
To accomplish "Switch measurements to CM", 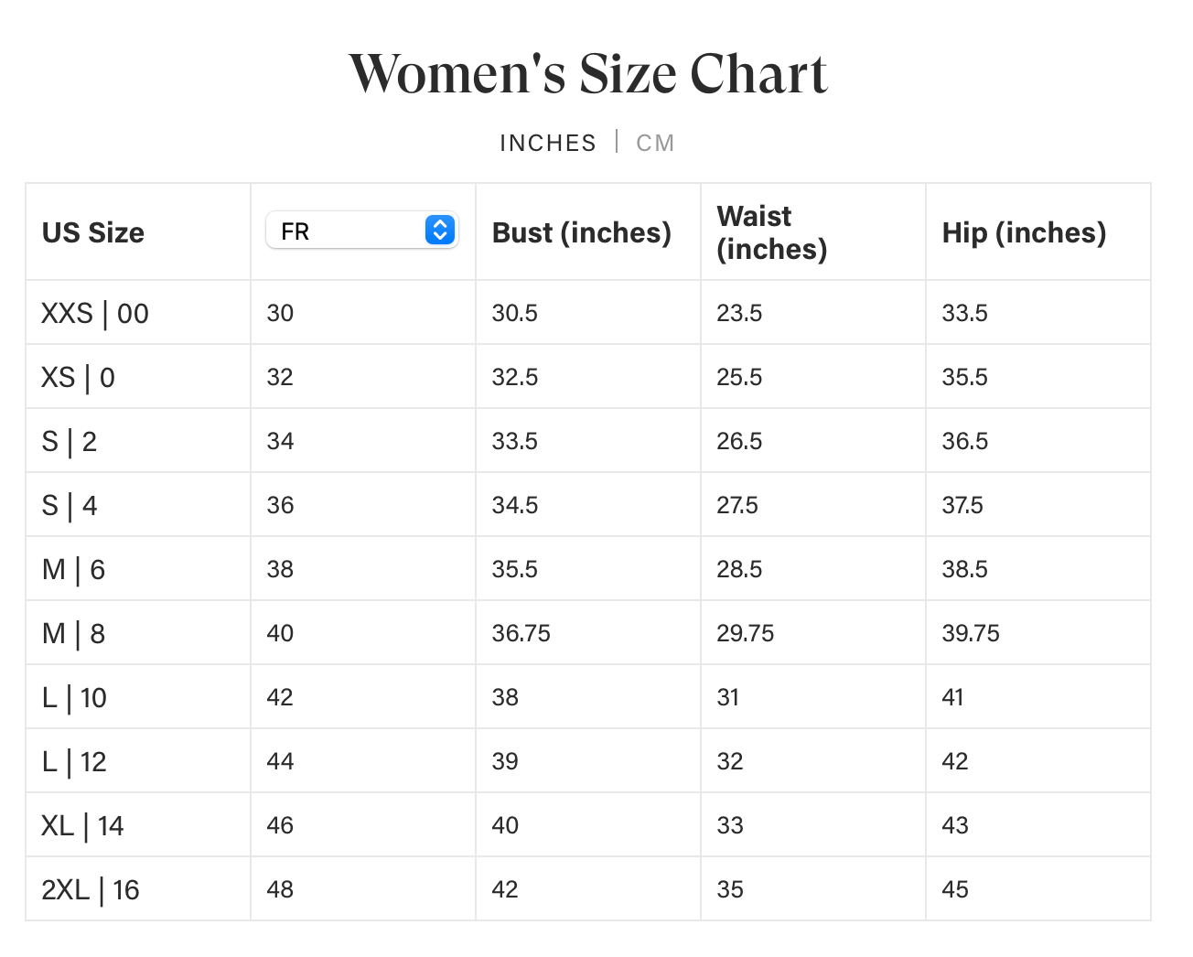I will click(x=655, y=143).
